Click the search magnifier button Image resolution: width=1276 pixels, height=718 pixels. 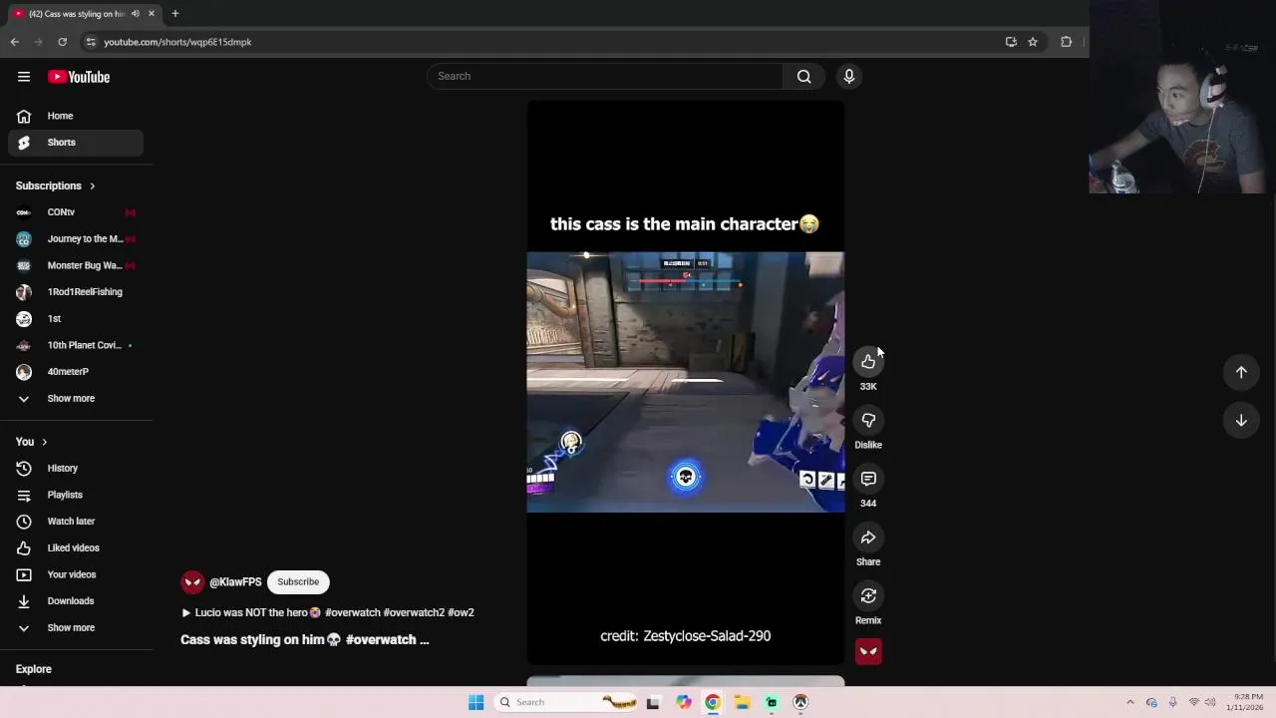[803, 76]
